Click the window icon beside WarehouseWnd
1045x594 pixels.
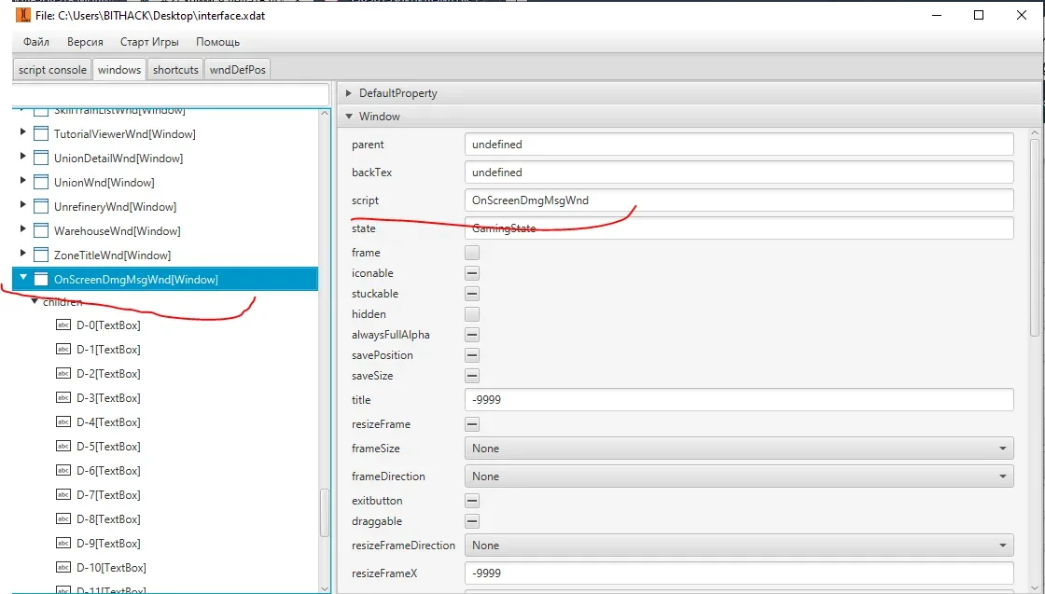[x=40, y=231]
